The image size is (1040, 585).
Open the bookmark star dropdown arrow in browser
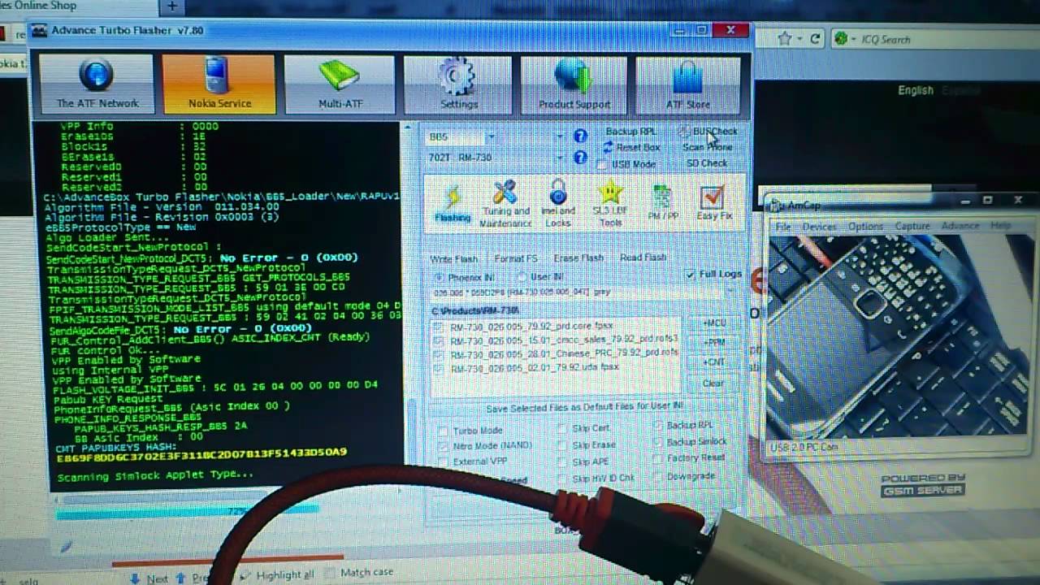(x=799, y=39)
